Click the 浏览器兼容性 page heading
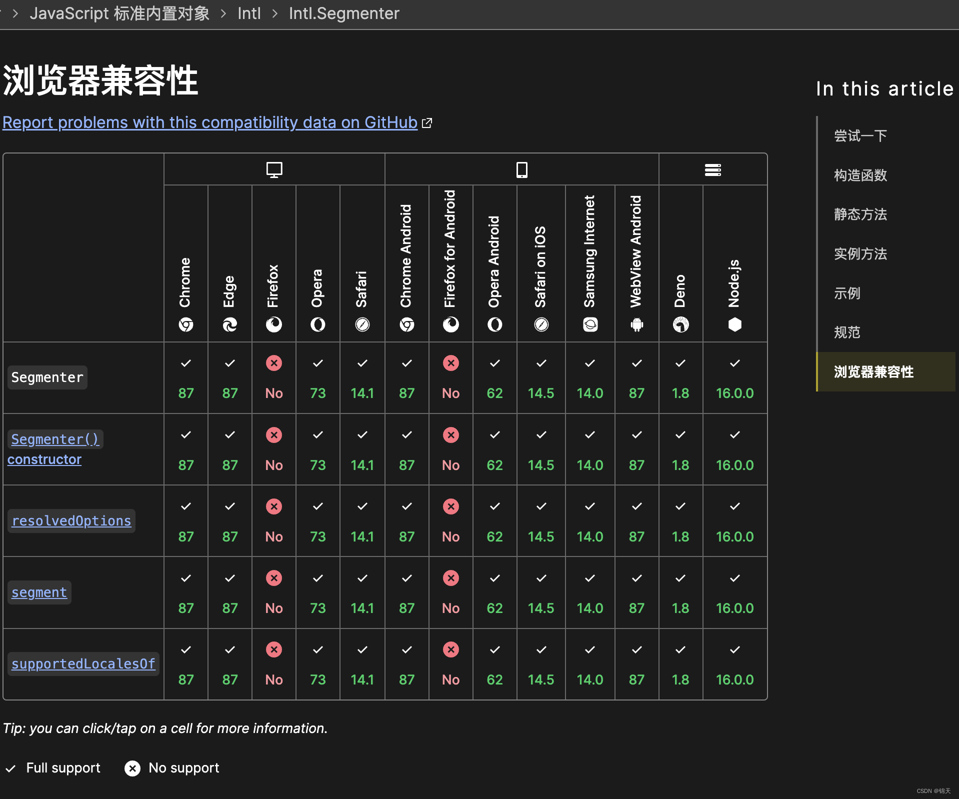This screenshot has width=959, height=799. tap(101, 80)
